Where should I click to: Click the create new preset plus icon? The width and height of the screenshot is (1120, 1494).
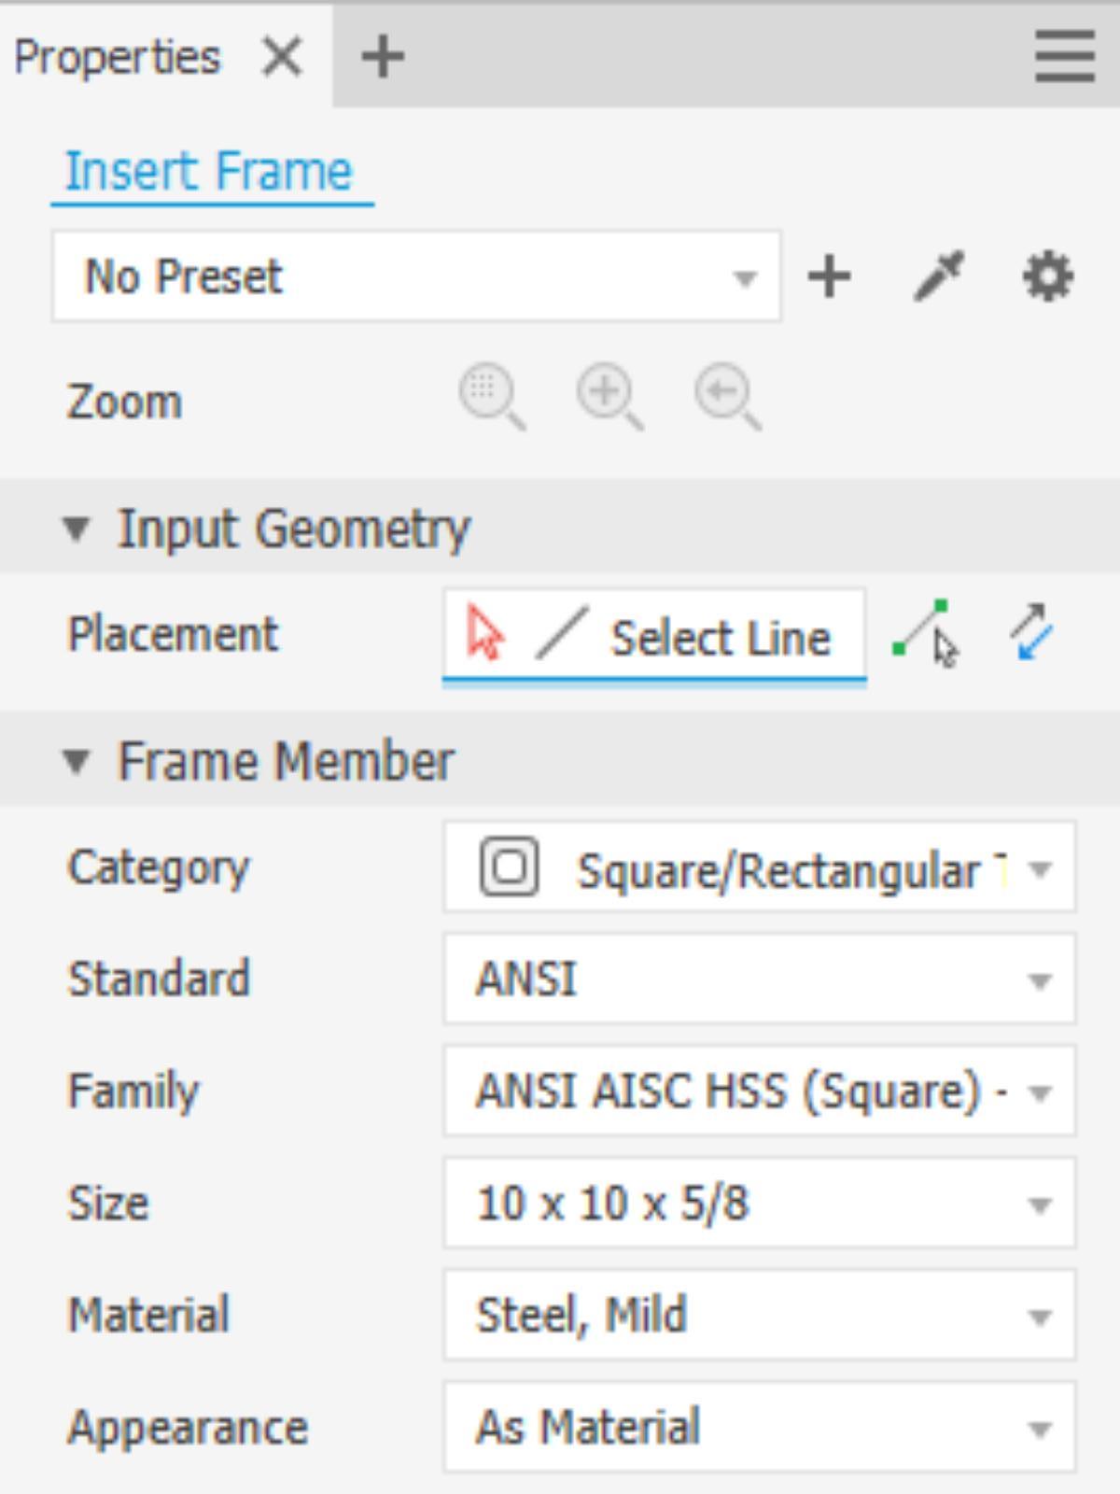[x=829, y=277]
